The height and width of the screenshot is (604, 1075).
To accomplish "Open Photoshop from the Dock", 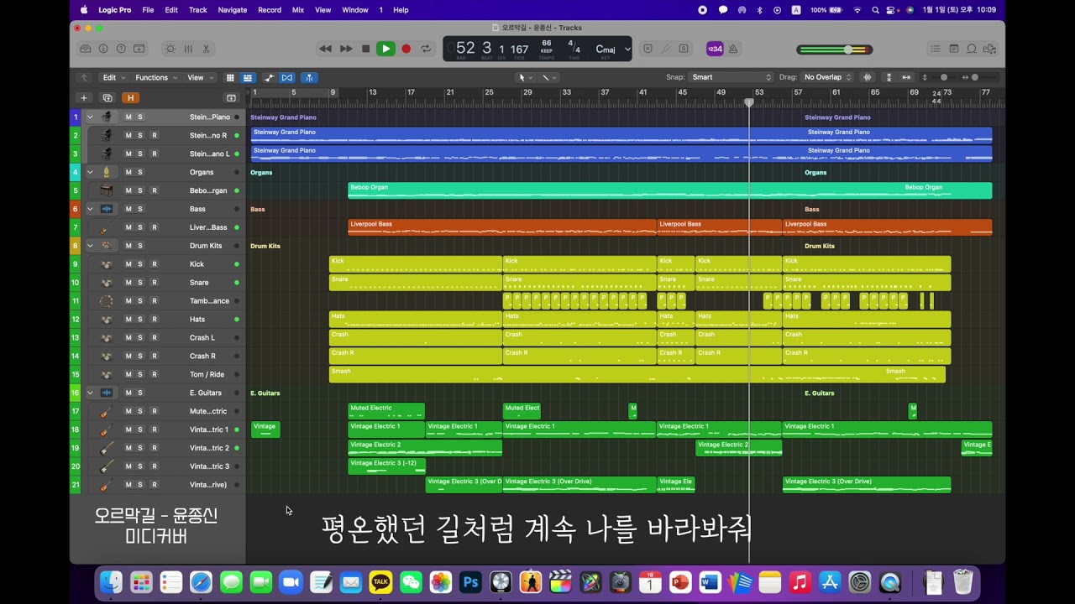I will 471,582.
